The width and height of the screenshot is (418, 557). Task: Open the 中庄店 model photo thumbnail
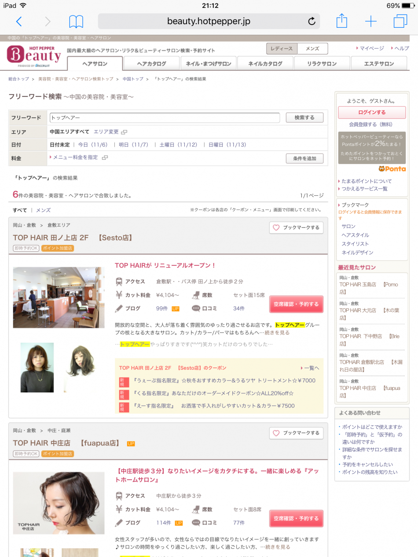(x=59, y=503)
